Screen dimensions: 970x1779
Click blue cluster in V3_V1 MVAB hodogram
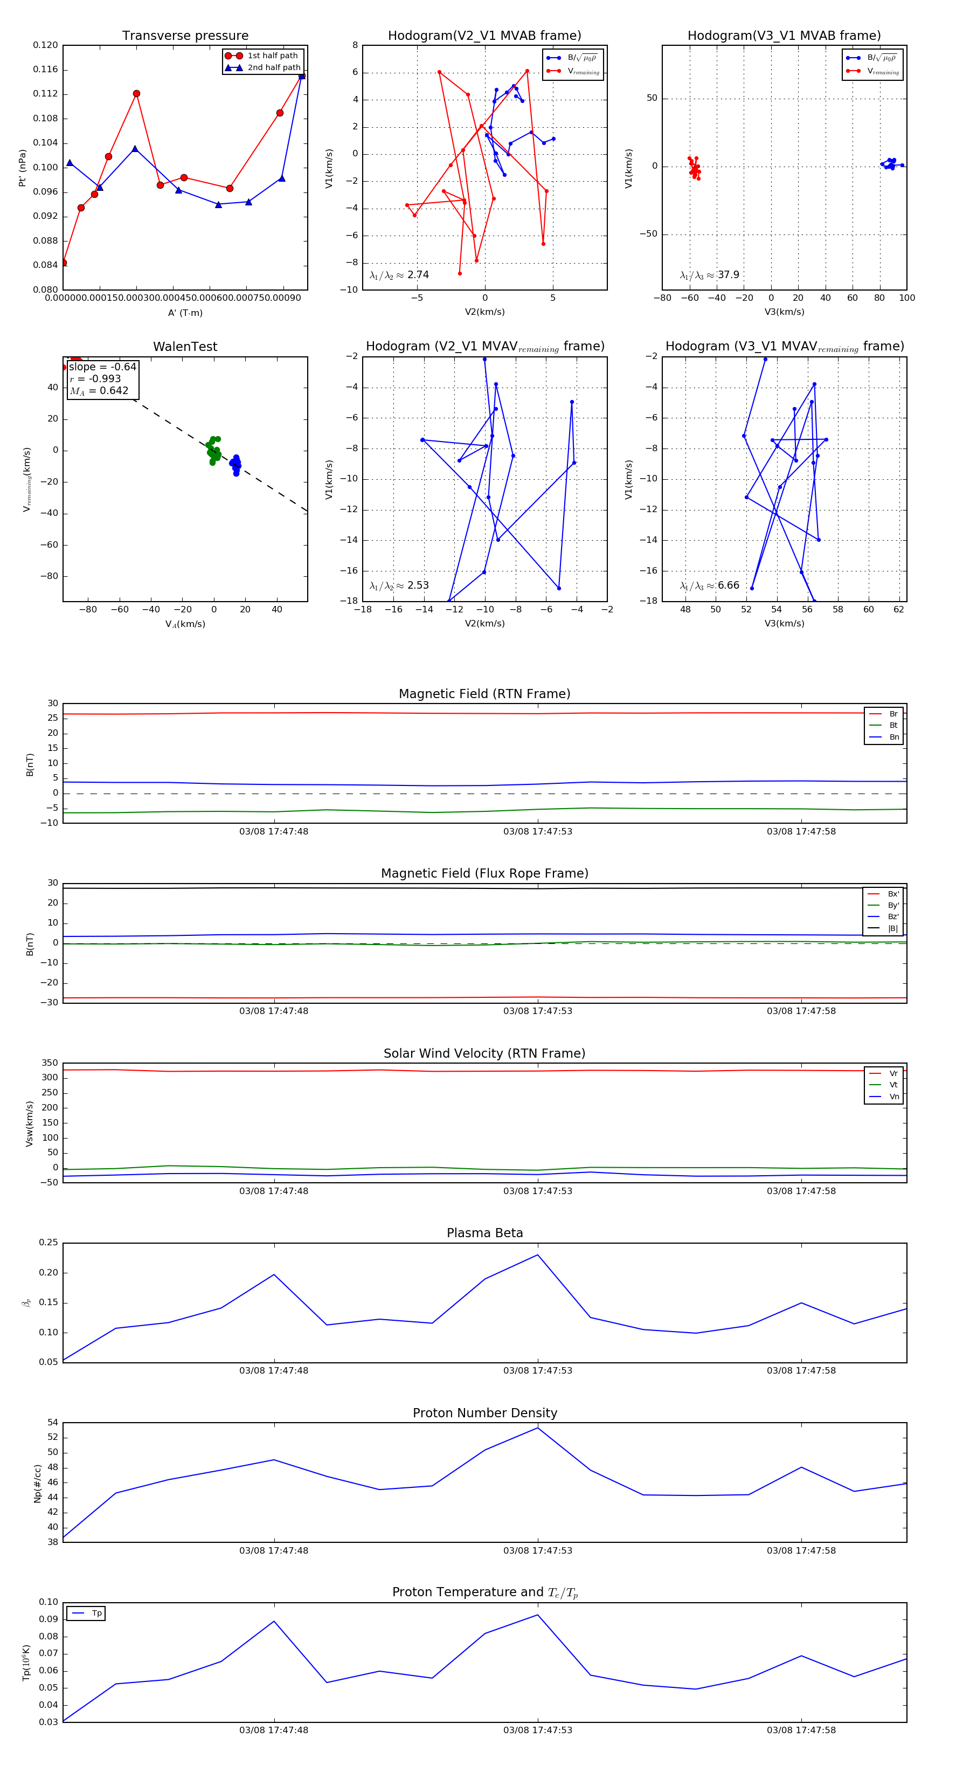click(891, 164)
